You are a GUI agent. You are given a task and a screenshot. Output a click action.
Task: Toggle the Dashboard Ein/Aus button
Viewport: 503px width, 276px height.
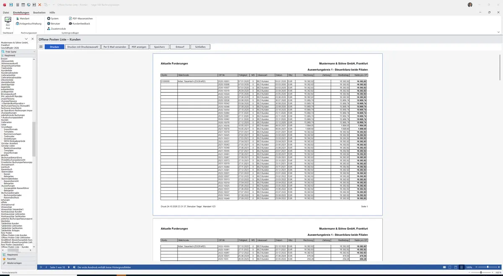[x=8, y=24]
